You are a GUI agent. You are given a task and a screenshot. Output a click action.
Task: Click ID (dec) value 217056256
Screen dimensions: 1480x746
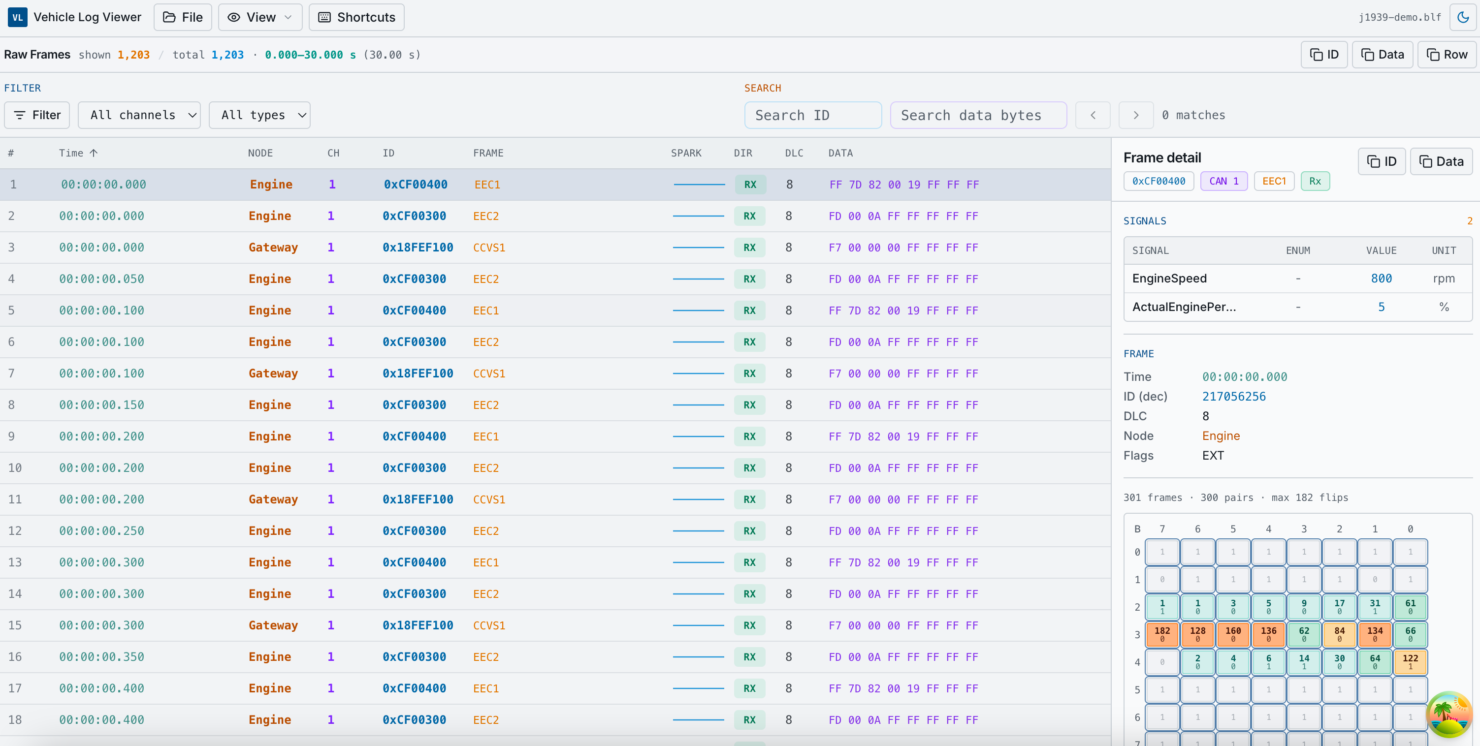(1233, 396)
